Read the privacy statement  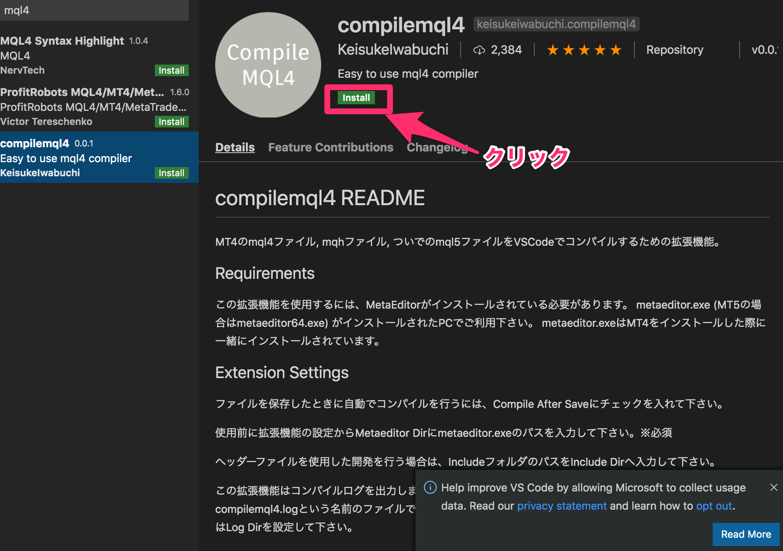tap(562, 505)
